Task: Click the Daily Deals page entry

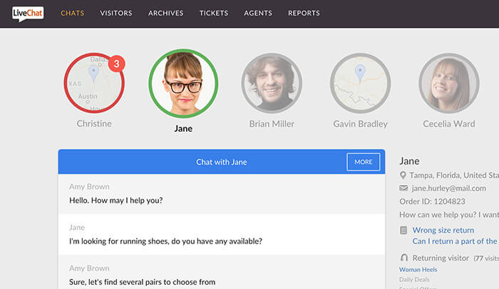Action: pos(414,280)
